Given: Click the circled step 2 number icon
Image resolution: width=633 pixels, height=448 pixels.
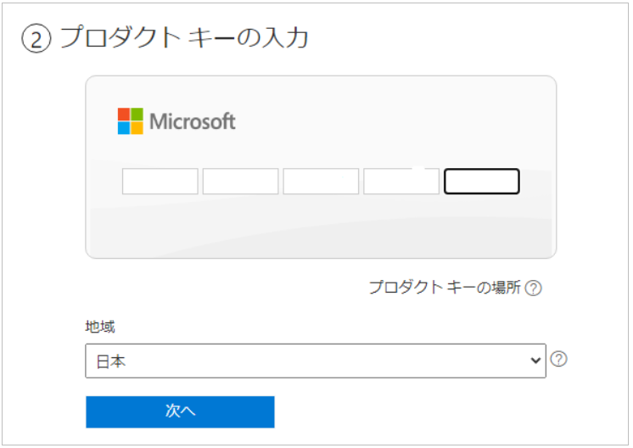Looking at the screenshot, I should click(x=36, y=40).
